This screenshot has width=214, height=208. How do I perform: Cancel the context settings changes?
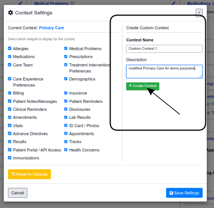17,193
